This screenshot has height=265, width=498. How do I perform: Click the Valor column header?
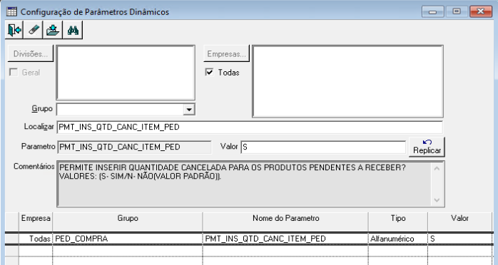459,222
